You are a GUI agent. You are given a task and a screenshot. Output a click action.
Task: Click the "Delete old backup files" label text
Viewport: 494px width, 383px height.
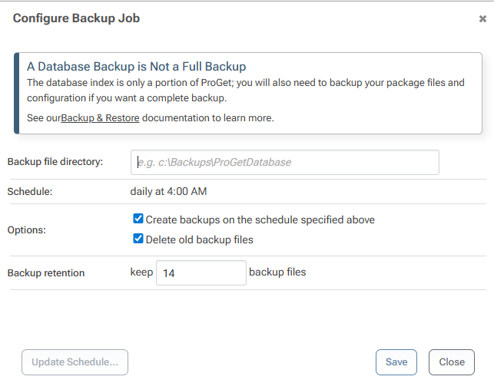[199, 239]
